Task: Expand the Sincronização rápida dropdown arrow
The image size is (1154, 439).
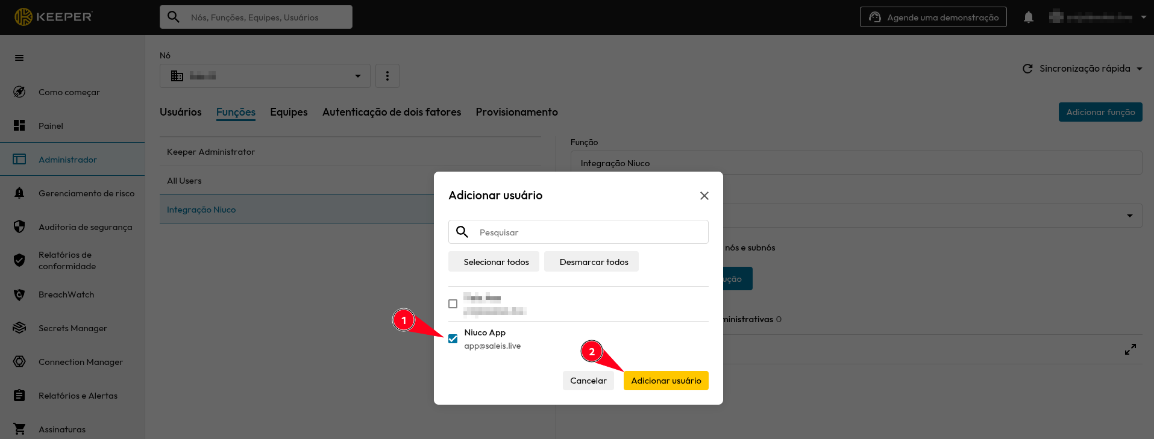Action: coord(1140,69)
